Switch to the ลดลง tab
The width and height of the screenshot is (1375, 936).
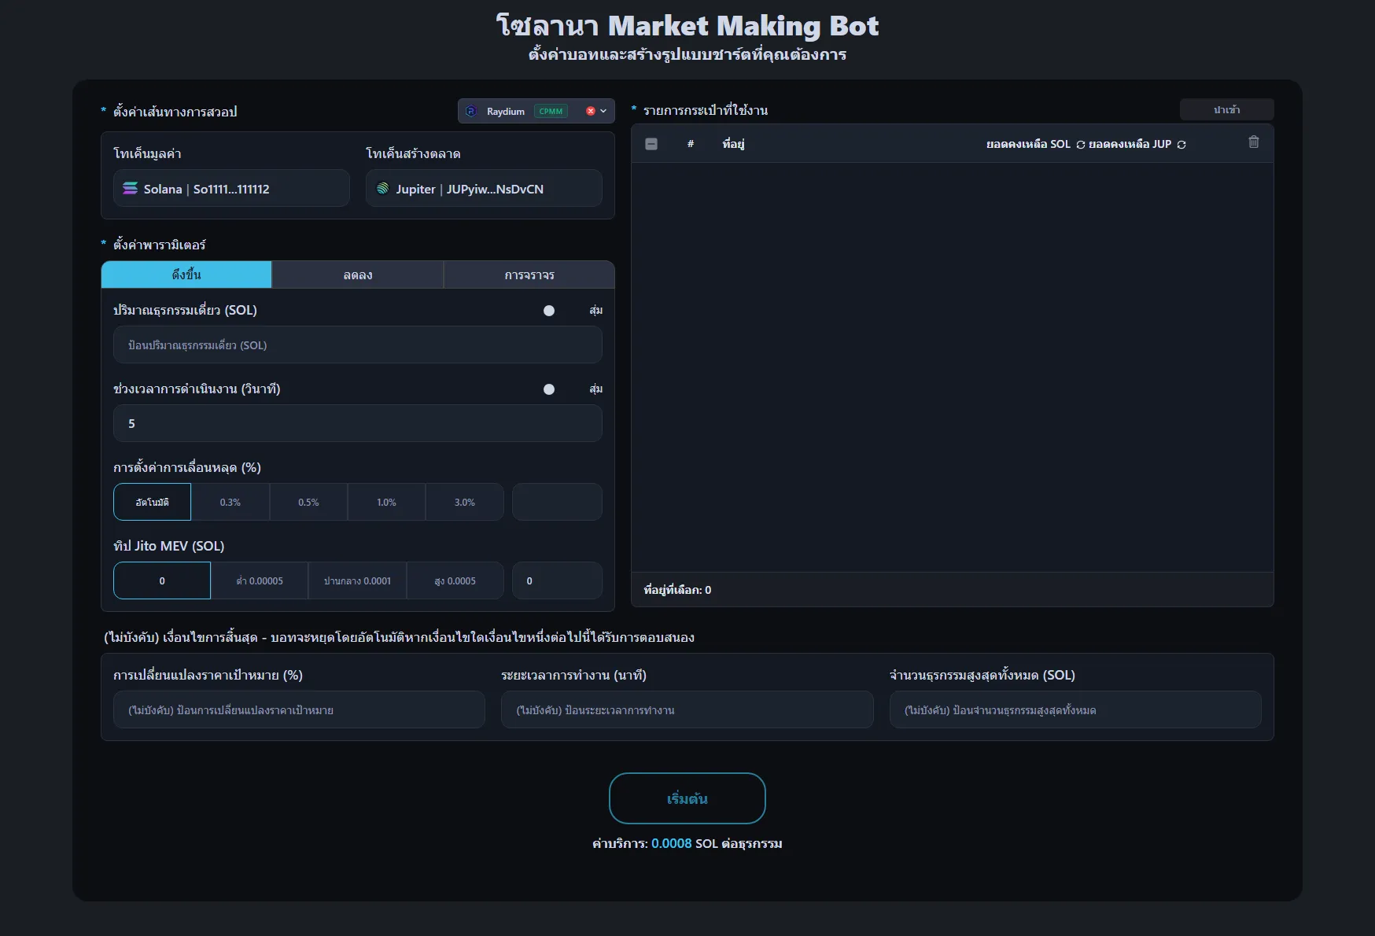tap(358, 275)
